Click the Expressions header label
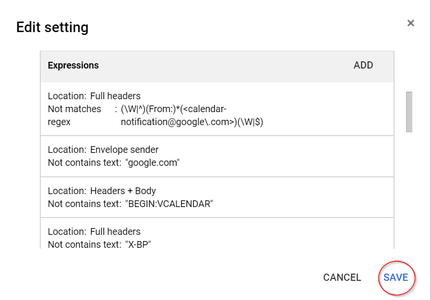The width and height of the screenshot is (431, 300). pos(73,66)
